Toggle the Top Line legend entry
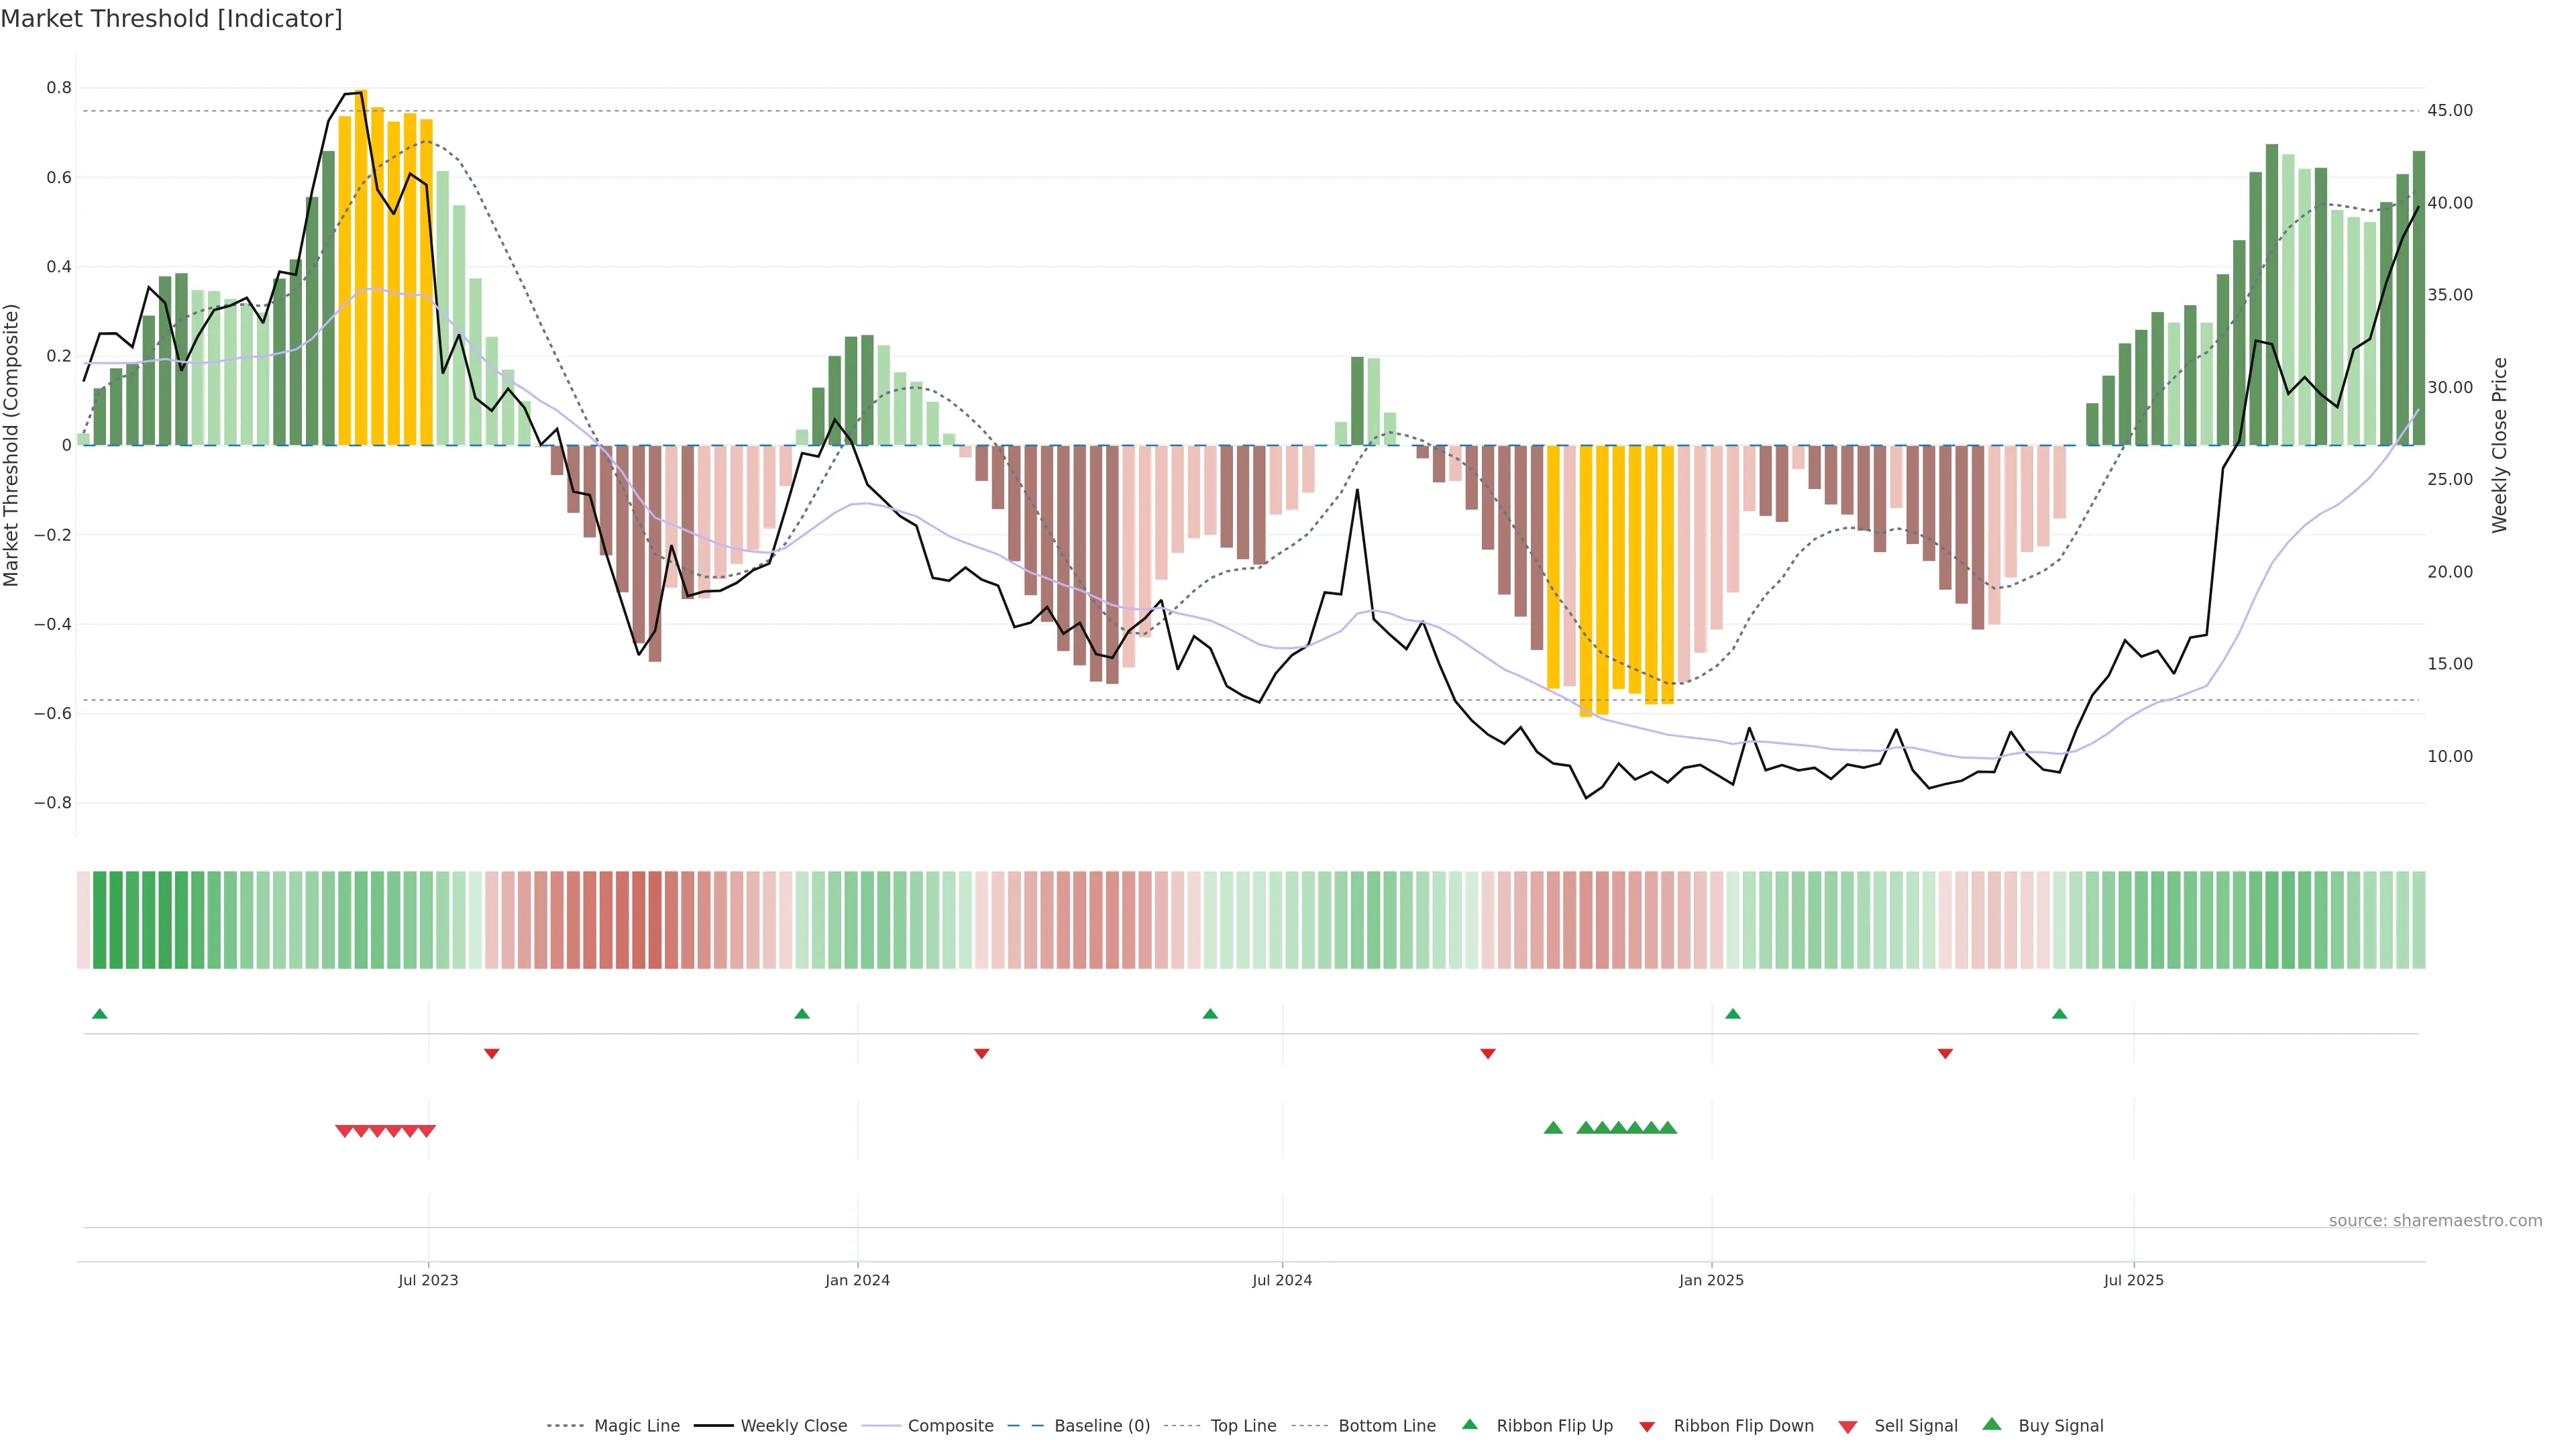This screenshot has width=2576, height=1449. click(x=1243, y=1426)
